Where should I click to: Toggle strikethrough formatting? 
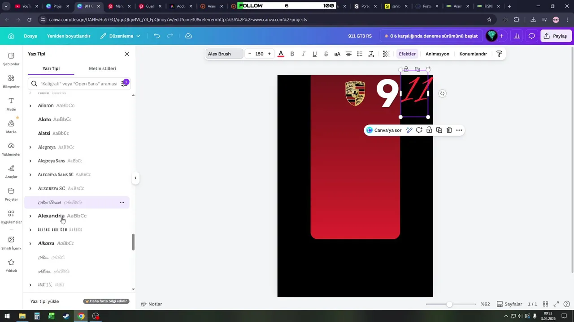[326, 54]
